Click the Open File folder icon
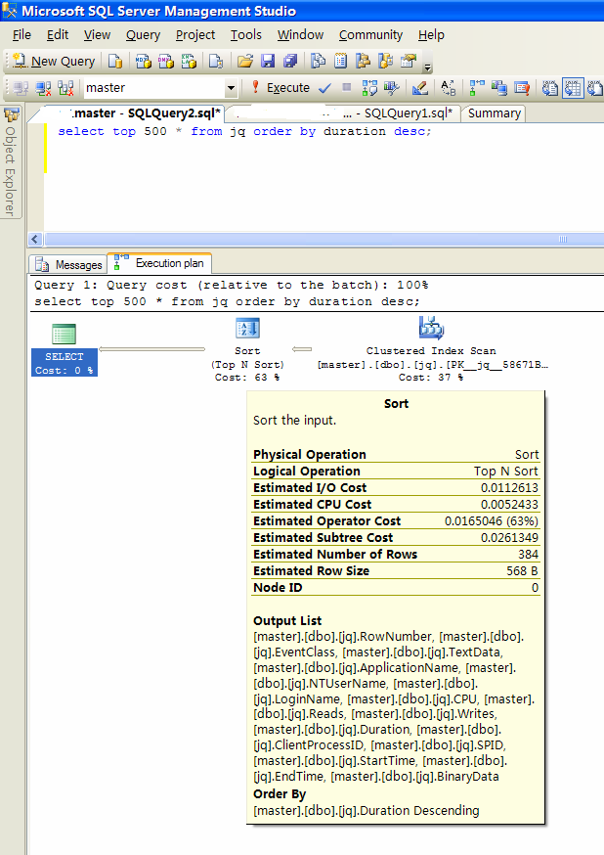 click(x=245, y=61)
